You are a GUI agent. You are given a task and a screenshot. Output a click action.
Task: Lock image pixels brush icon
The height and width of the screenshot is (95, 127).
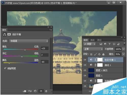pyautogui.click(x=96, y=54)
